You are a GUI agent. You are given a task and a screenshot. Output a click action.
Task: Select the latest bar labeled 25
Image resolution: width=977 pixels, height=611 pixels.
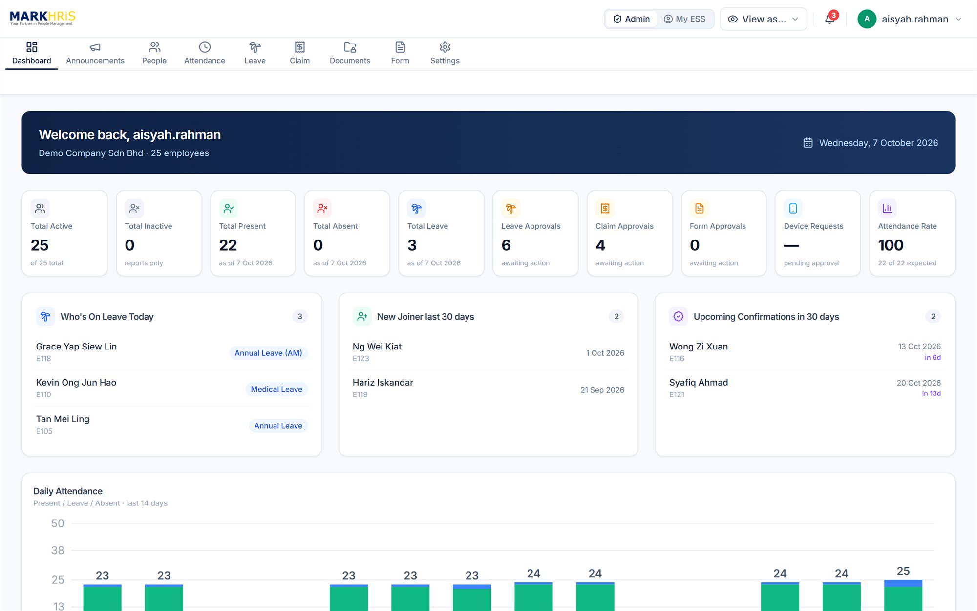click(903, 595)
